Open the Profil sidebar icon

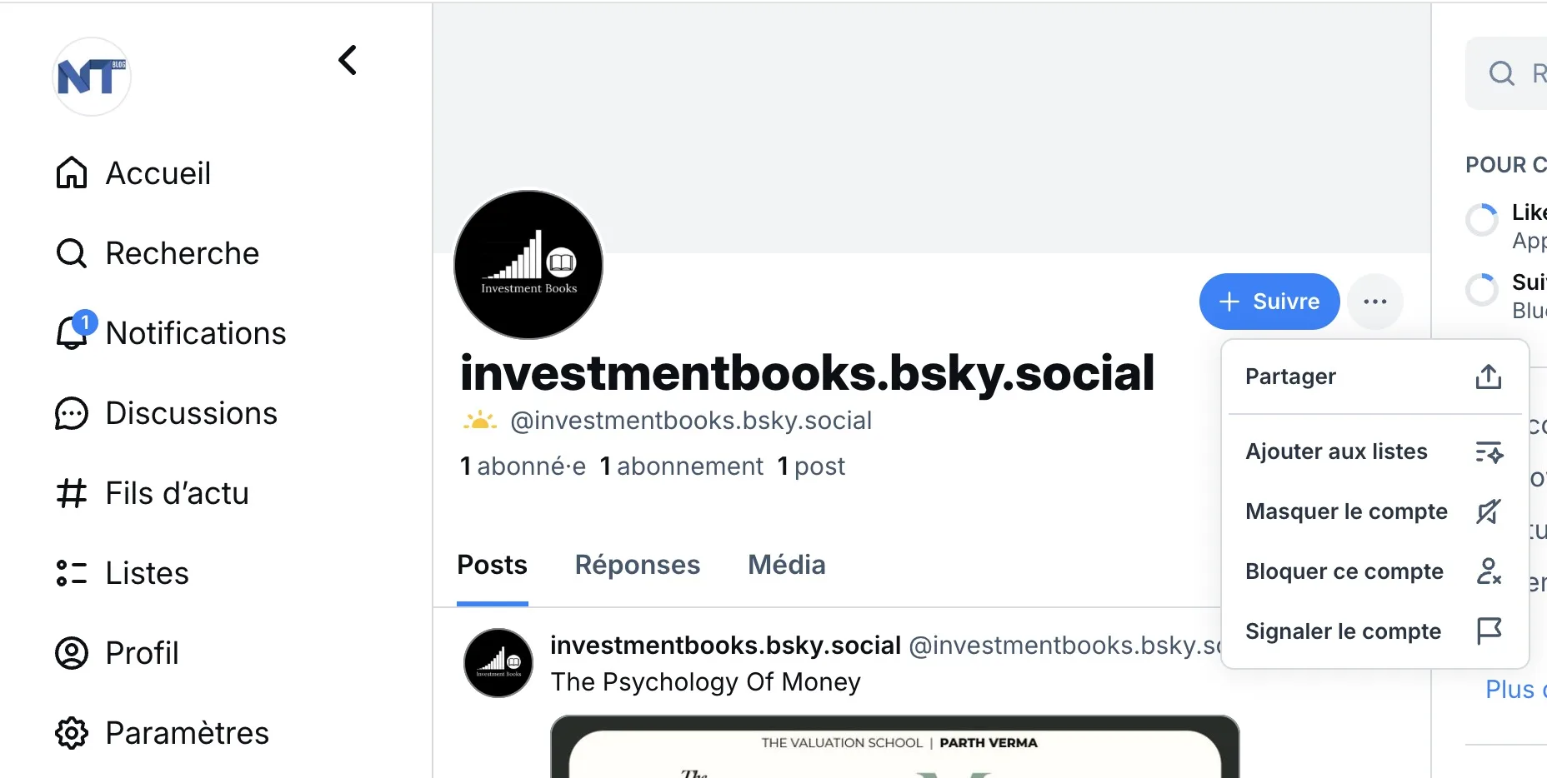72,653
